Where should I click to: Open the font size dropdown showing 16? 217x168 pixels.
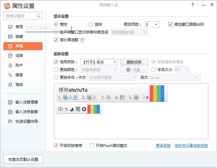182,69
